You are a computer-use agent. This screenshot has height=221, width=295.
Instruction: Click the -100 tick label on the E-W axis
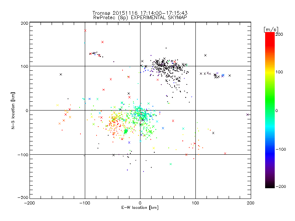pyautogui.click(x=85, y=203)
